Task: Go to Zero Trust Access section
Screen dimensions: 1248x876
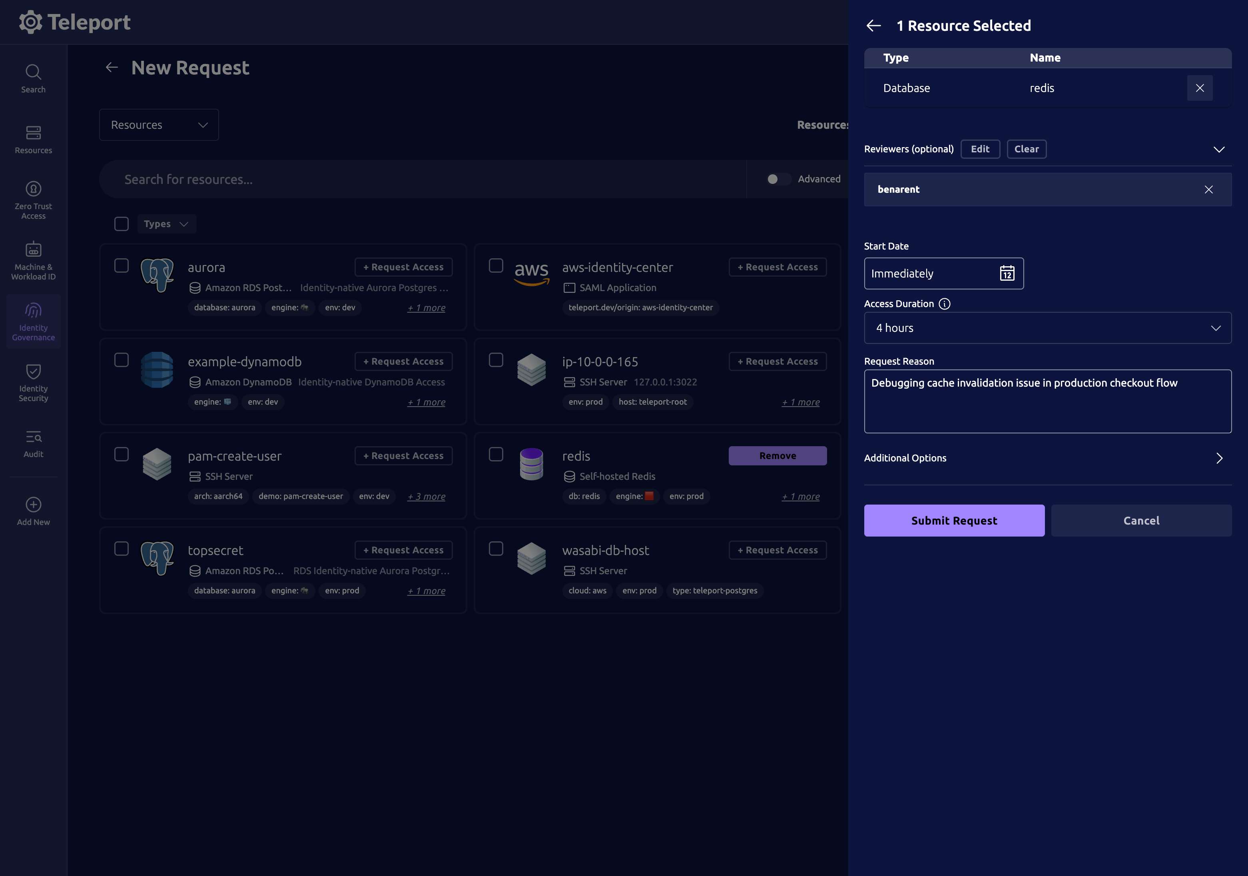Action: click(33, 200)
